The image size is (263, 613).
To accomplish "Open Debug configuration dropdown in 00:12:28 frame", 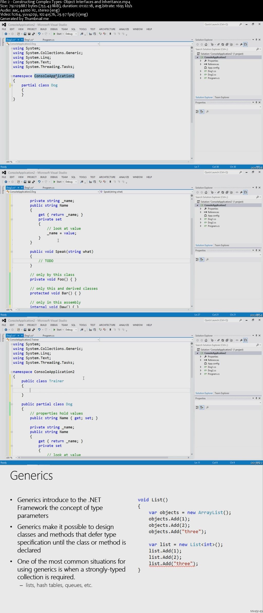I will tap(71, 34).
